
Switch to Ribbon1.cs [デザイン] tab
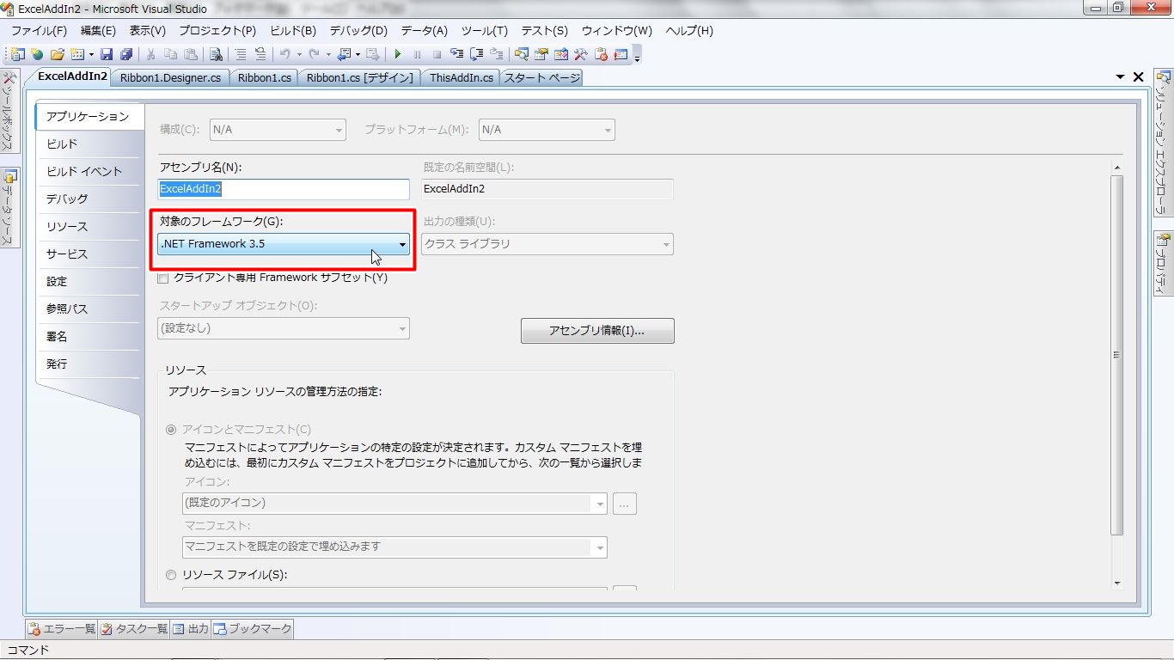click(359, 77)
